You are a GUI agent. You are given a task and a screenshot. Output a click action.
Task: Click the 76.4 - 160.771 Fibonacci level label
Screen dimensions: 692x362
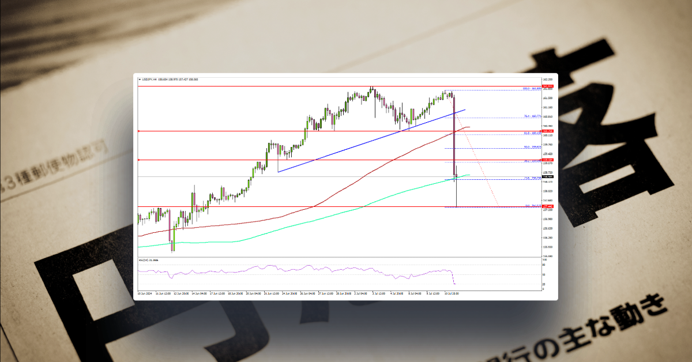532,116
